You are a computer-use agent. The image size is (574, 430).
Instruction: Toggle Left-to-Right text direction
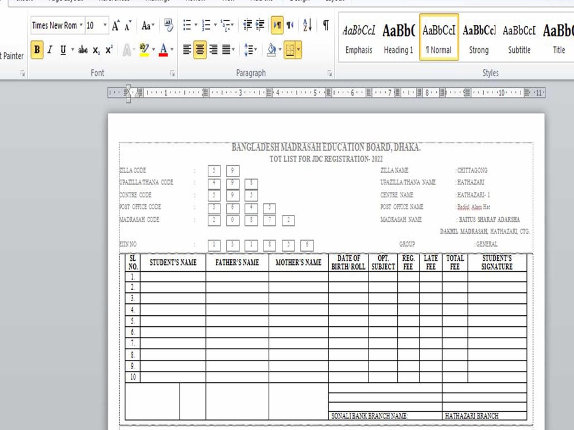coord(277,25)
